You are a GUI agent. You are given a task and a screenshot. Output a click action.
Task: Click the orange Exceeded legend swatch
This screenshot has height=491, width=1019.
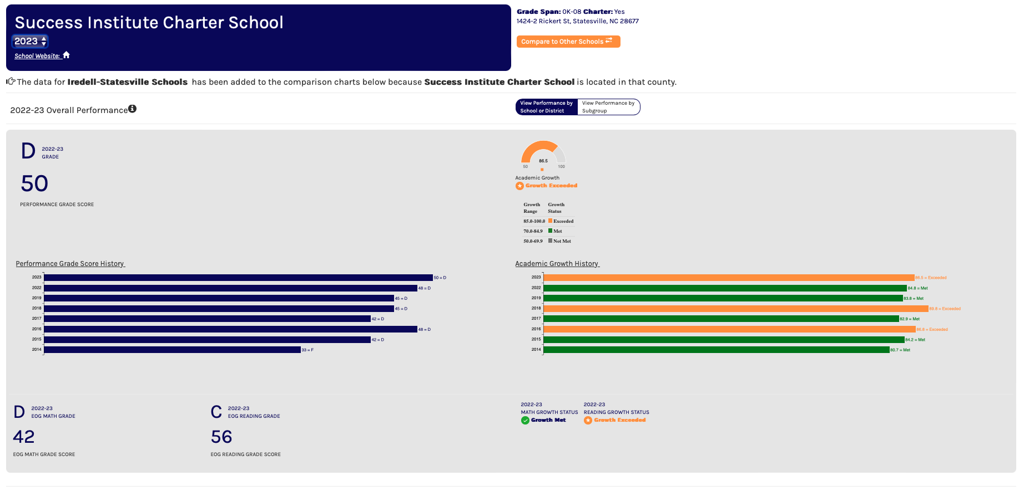coord(550,221)
